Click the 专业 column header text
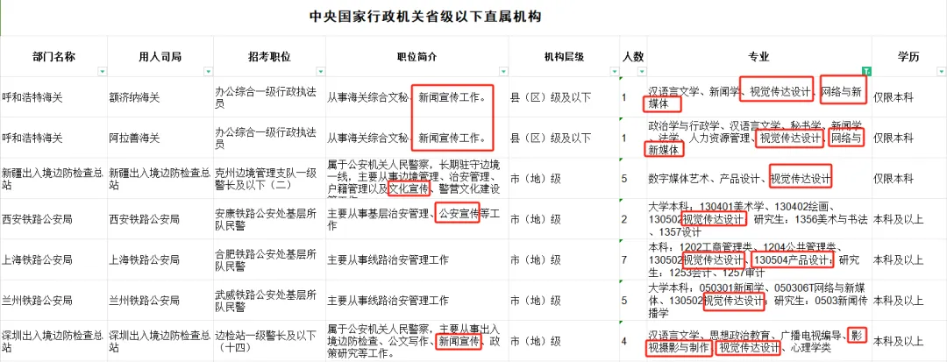The image size is (947, 362). click(758, 57)
